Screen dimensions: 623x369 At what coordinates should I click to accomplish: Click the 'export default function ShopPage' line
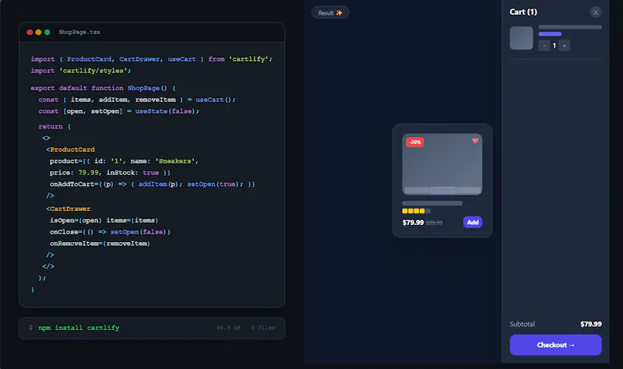pos(103,88)
